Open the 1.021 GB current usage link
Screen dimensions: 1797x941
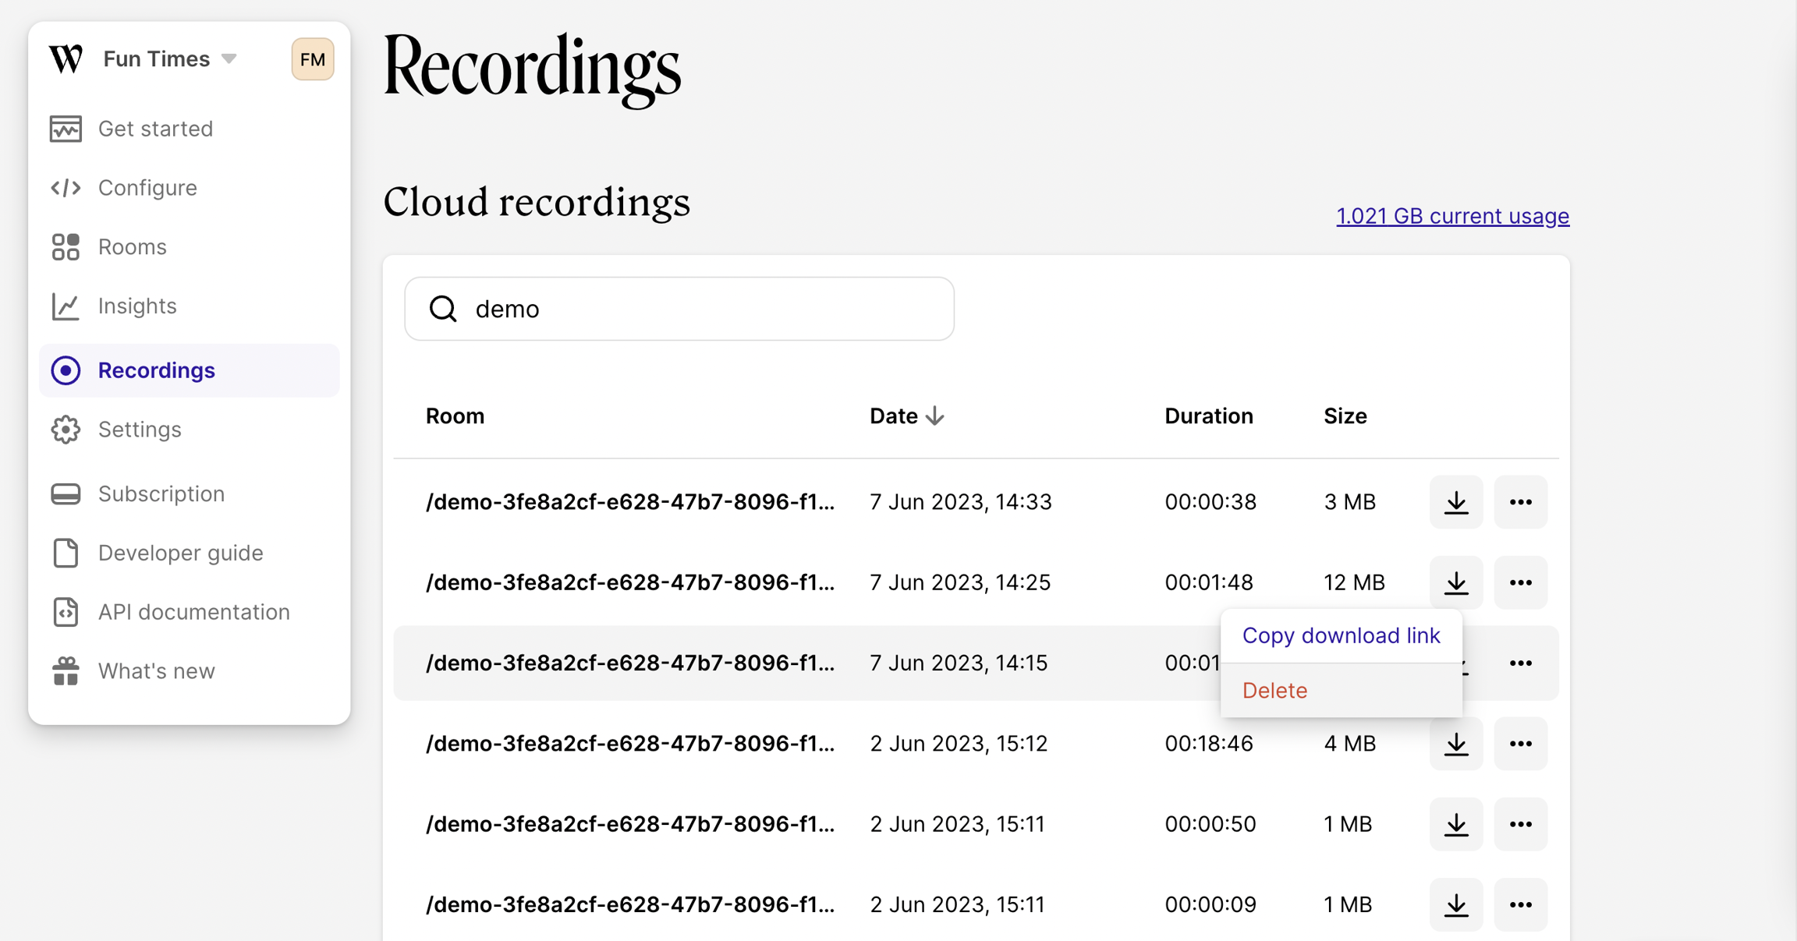click(1452, 216)
